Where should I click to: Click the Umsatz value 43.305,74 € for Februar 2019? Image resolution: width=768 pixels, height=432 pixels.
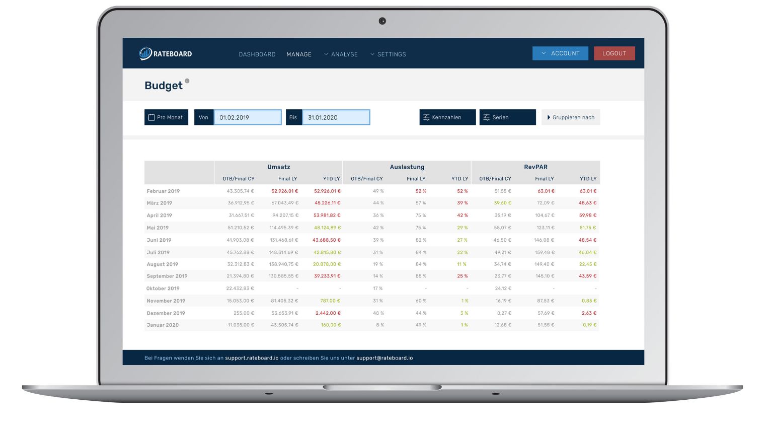(x=241, y=191)
